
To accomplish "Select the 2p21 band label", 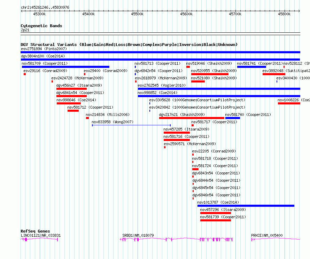I will click(x=25, y=30).
